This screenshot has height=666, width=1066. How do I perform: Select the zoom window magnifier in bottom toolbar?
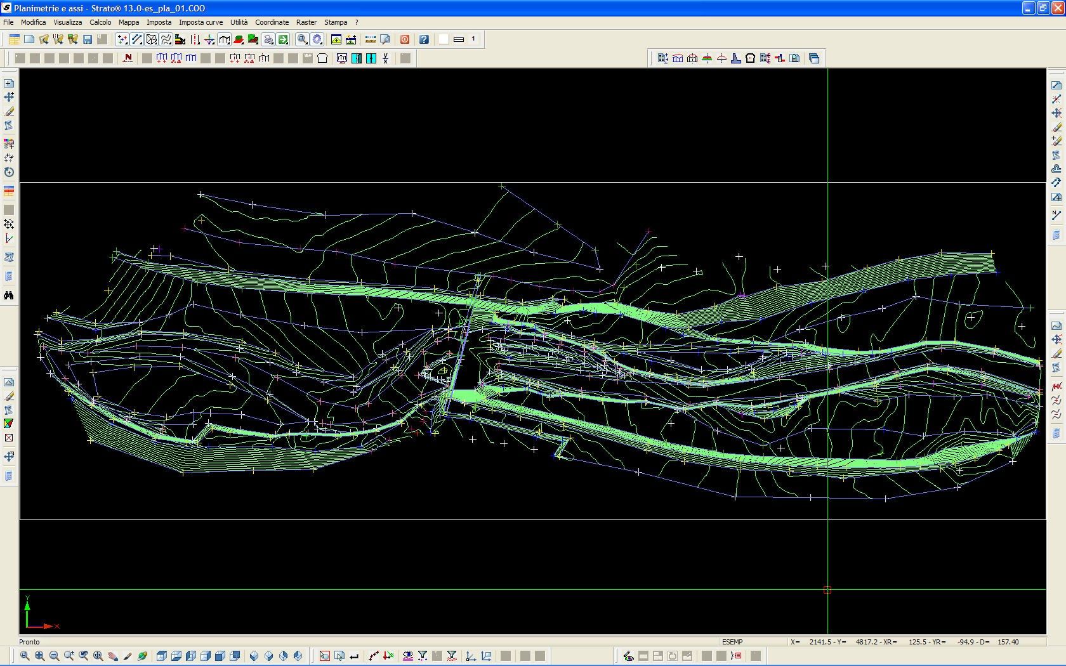[x=24, y=656]
